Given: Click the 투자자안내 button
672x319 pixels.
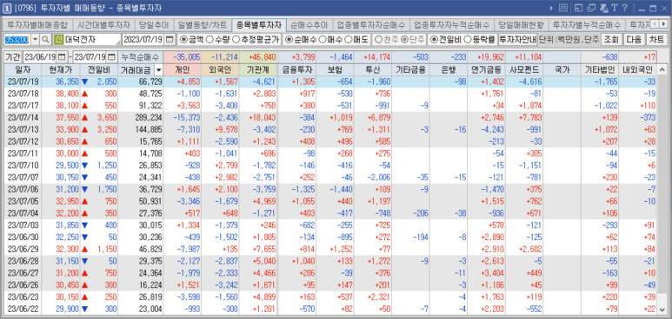Looking at the screenshot, I should pos(518,40).
